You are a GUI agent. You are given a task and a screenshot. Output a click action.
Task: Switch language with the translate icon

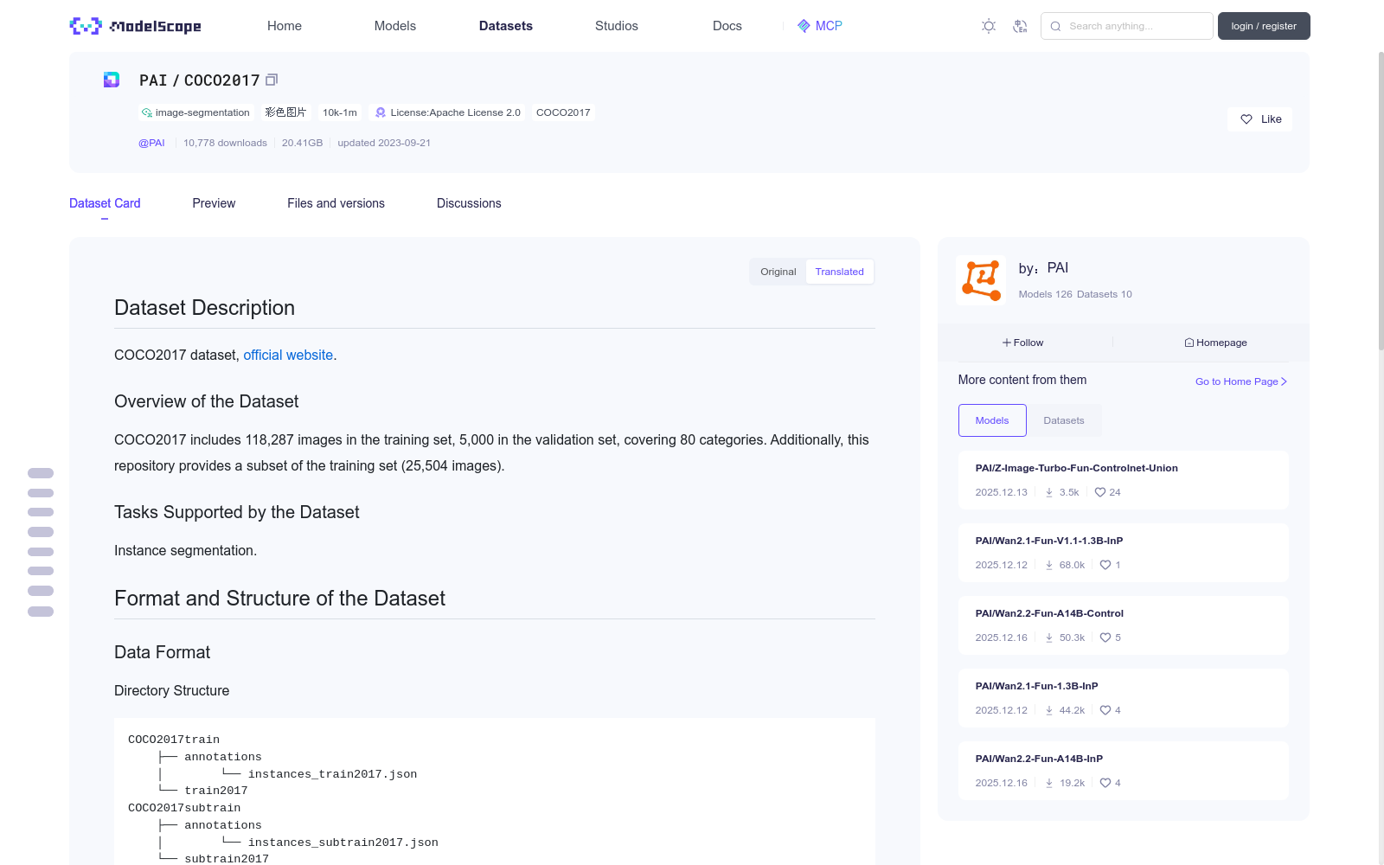pos(1020,26)
